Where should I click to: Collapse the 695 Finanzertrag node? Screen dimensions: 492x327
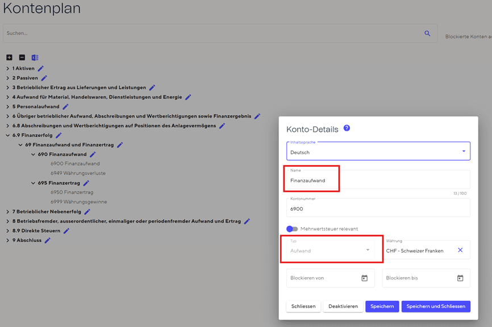click(x=33, y=183)
